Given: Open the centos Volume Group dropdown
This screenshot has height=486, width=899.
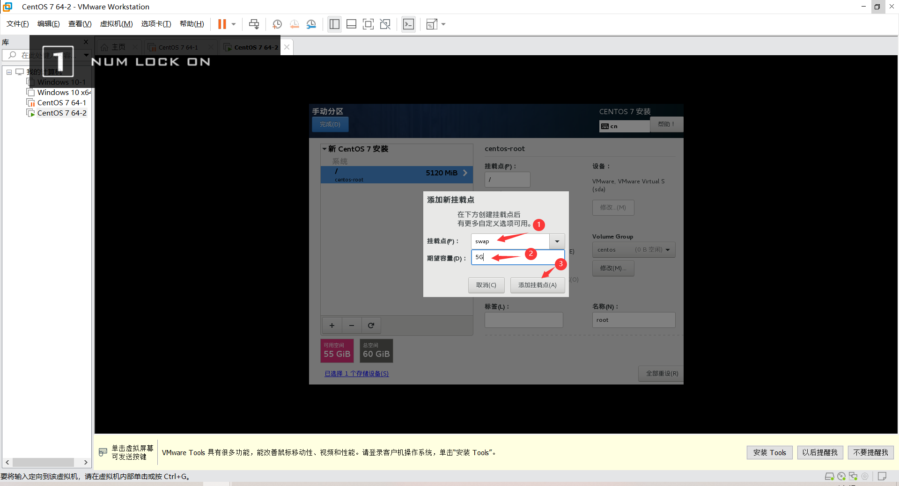Looking at the screenshot, I should pyautogui.click(x=634, y=250).
